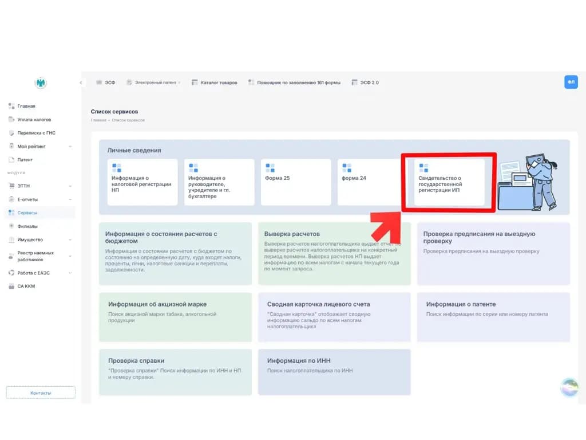
Task: Open the Выверка расчетов service card
Action: coord(334,254)
